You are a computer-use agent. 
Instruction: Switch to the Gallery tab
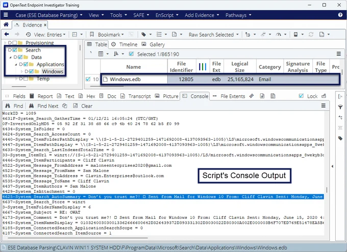pyautogui.click(x=153, y=44)
